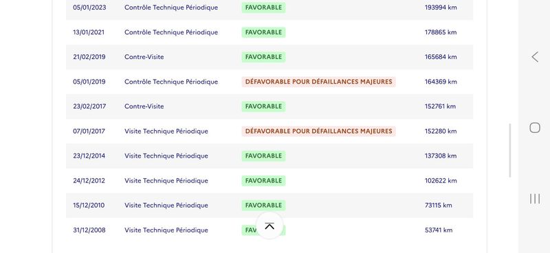Tap the Android home button icon

point(535,128)
